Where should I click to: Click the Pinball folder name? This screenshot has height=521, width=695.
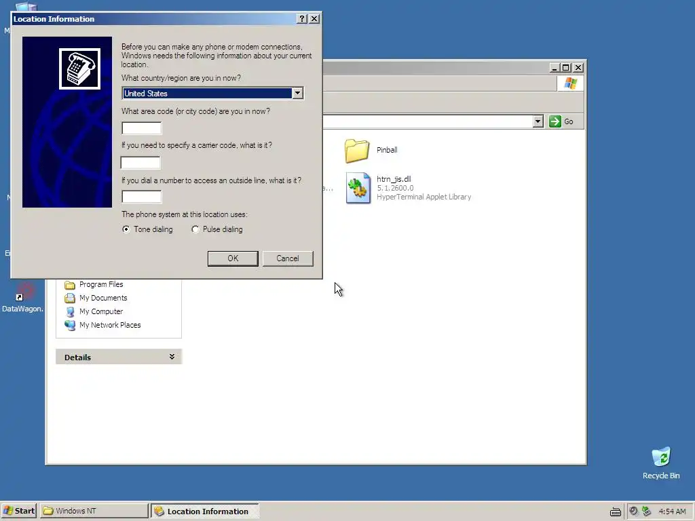387,150
